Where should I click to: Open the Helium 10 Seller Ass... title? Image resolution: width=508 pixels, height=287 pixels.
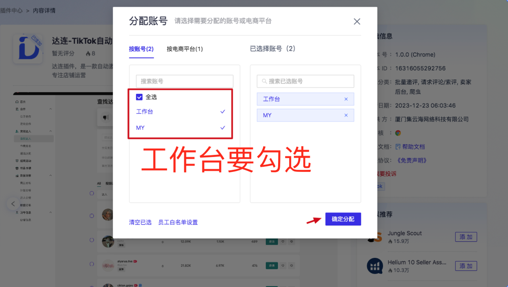coord(417,262)
